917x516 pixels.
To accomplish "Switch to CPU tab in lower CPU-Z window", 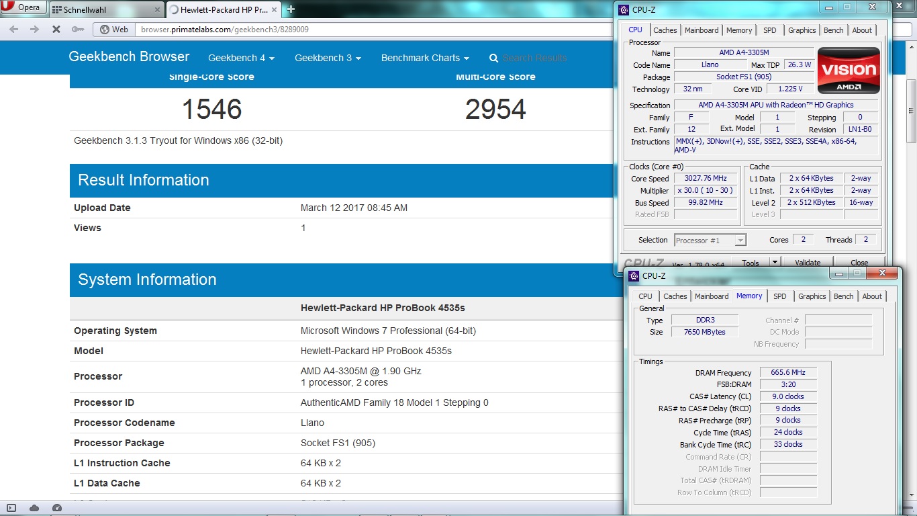I will (x=645, y=296).
